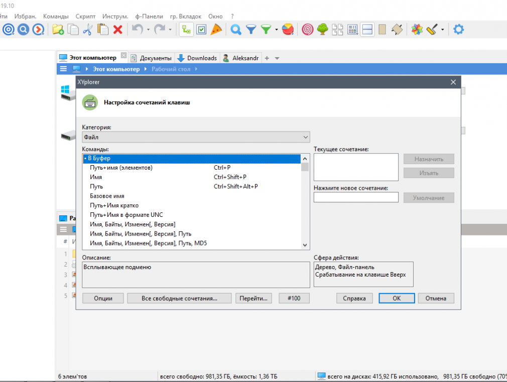The height and width of the screenshot is (382, 507).
Task: Select the command Базовое имя
Action: click(x=192, y=196)
